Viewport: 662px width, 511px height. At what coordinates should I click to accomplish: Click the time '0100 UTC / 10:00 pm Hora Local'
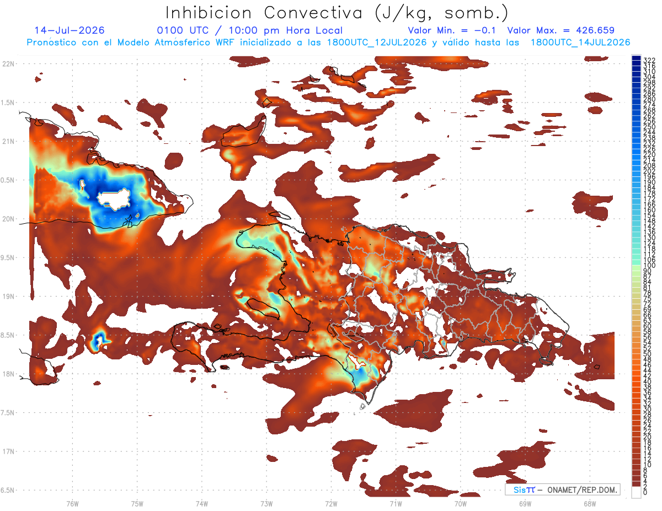pos(250,31)
